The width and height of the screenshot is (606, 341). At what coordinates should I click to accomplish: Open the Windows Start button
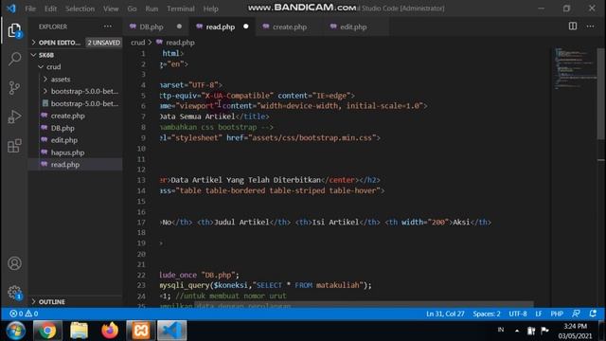(15, 331)
